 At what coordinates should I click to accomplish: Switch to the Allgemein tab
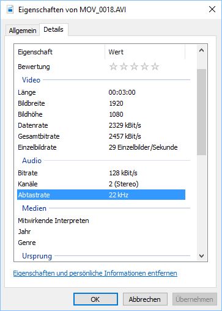23,31
